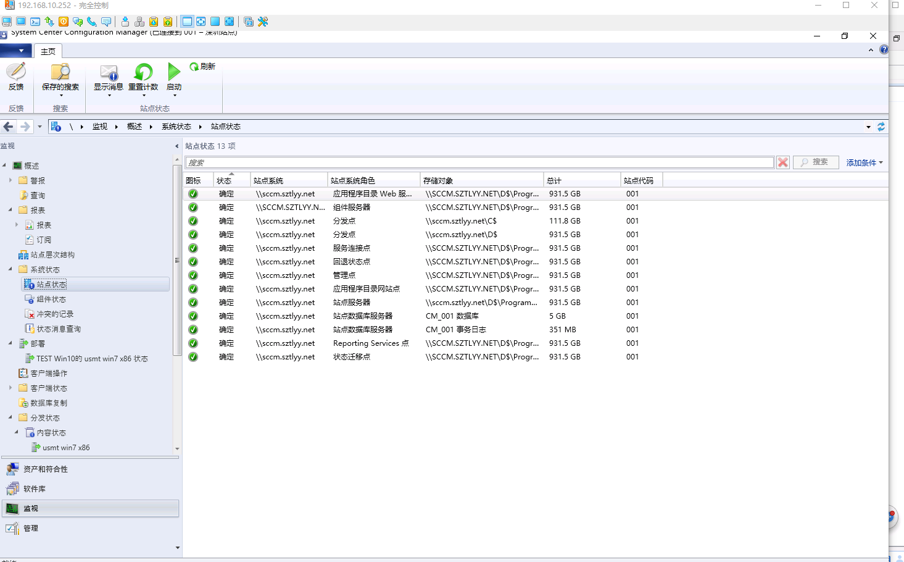Image resolution: width=904 pixels, height=562 pixels.
Task: Go forward with the navigation forward arrow
Action: pos(25,127)
